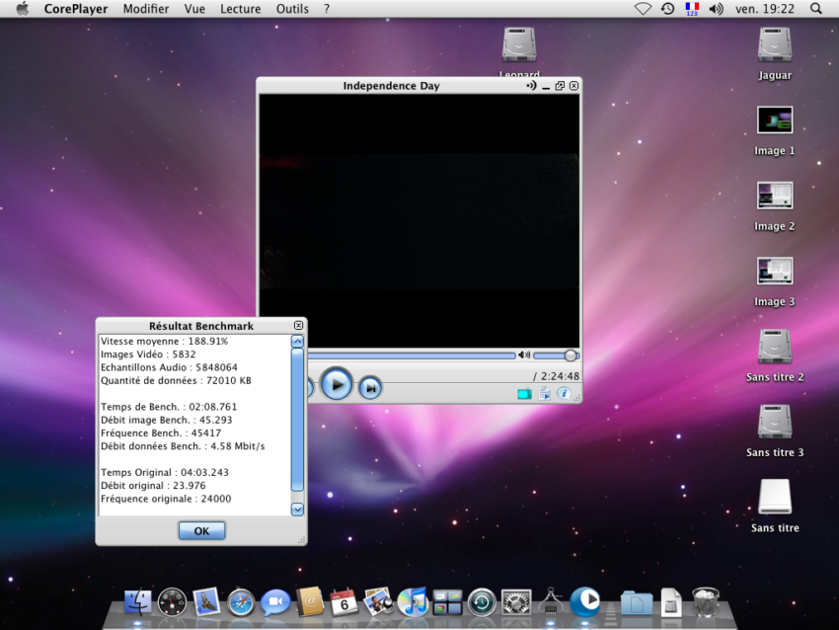Viewport: 839px width, 630px height.
Task: Click the ven. 19:22 clock in the menu bar
Action: 765,9
